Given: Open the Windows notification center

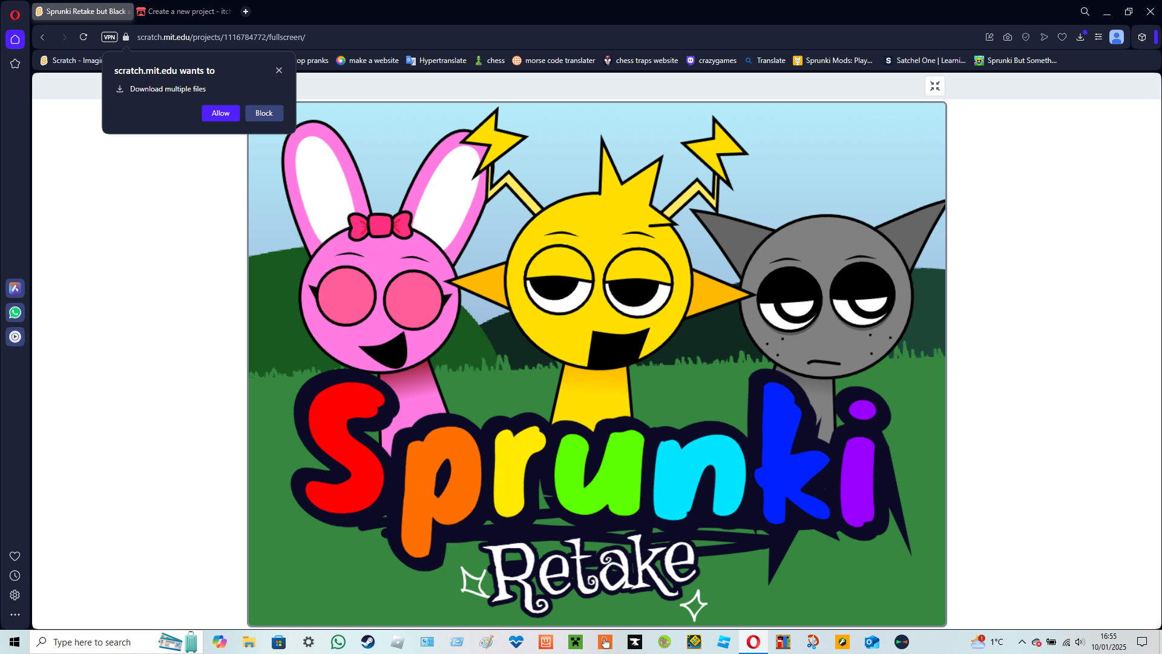Looking at the screenshot, I should coord(1142,642).
